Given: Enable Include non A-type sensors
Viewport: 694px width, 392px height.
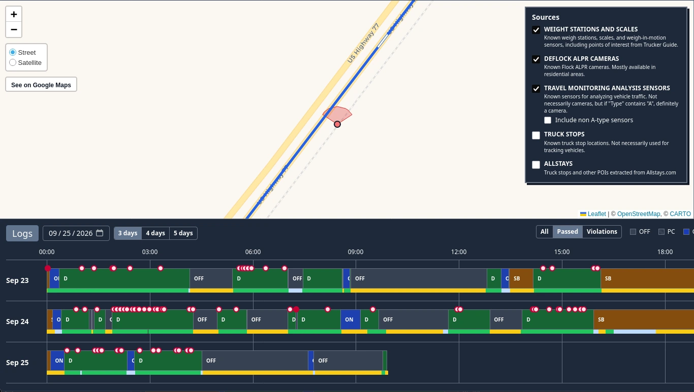Looking at the screenshot, I should coord(548,120).
